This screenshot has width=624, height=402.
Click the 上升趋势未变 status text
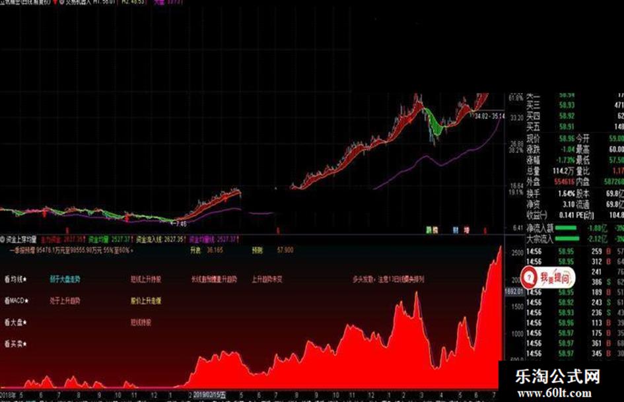(x=267, y=279)
